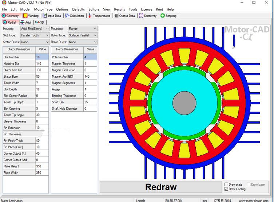The image size is (274, 202).
Task: Select the Airgap value field
Action: pos(90,89)
